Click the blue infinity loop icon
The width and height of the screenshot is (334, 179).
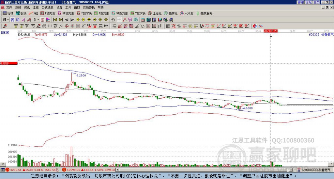261,26
